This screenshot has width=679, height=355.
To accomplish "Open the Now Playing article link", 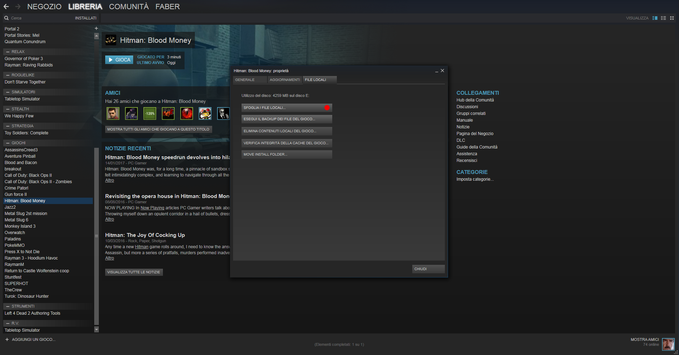I will tap(152, 208).
